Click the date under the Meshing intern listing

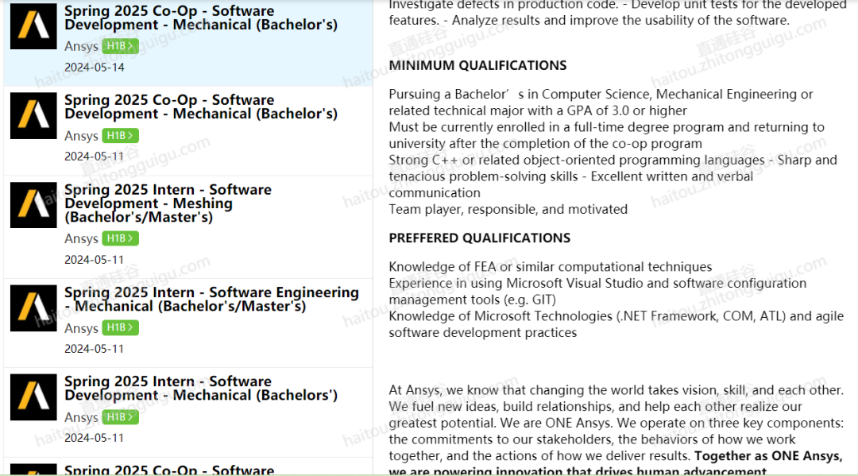94,259
